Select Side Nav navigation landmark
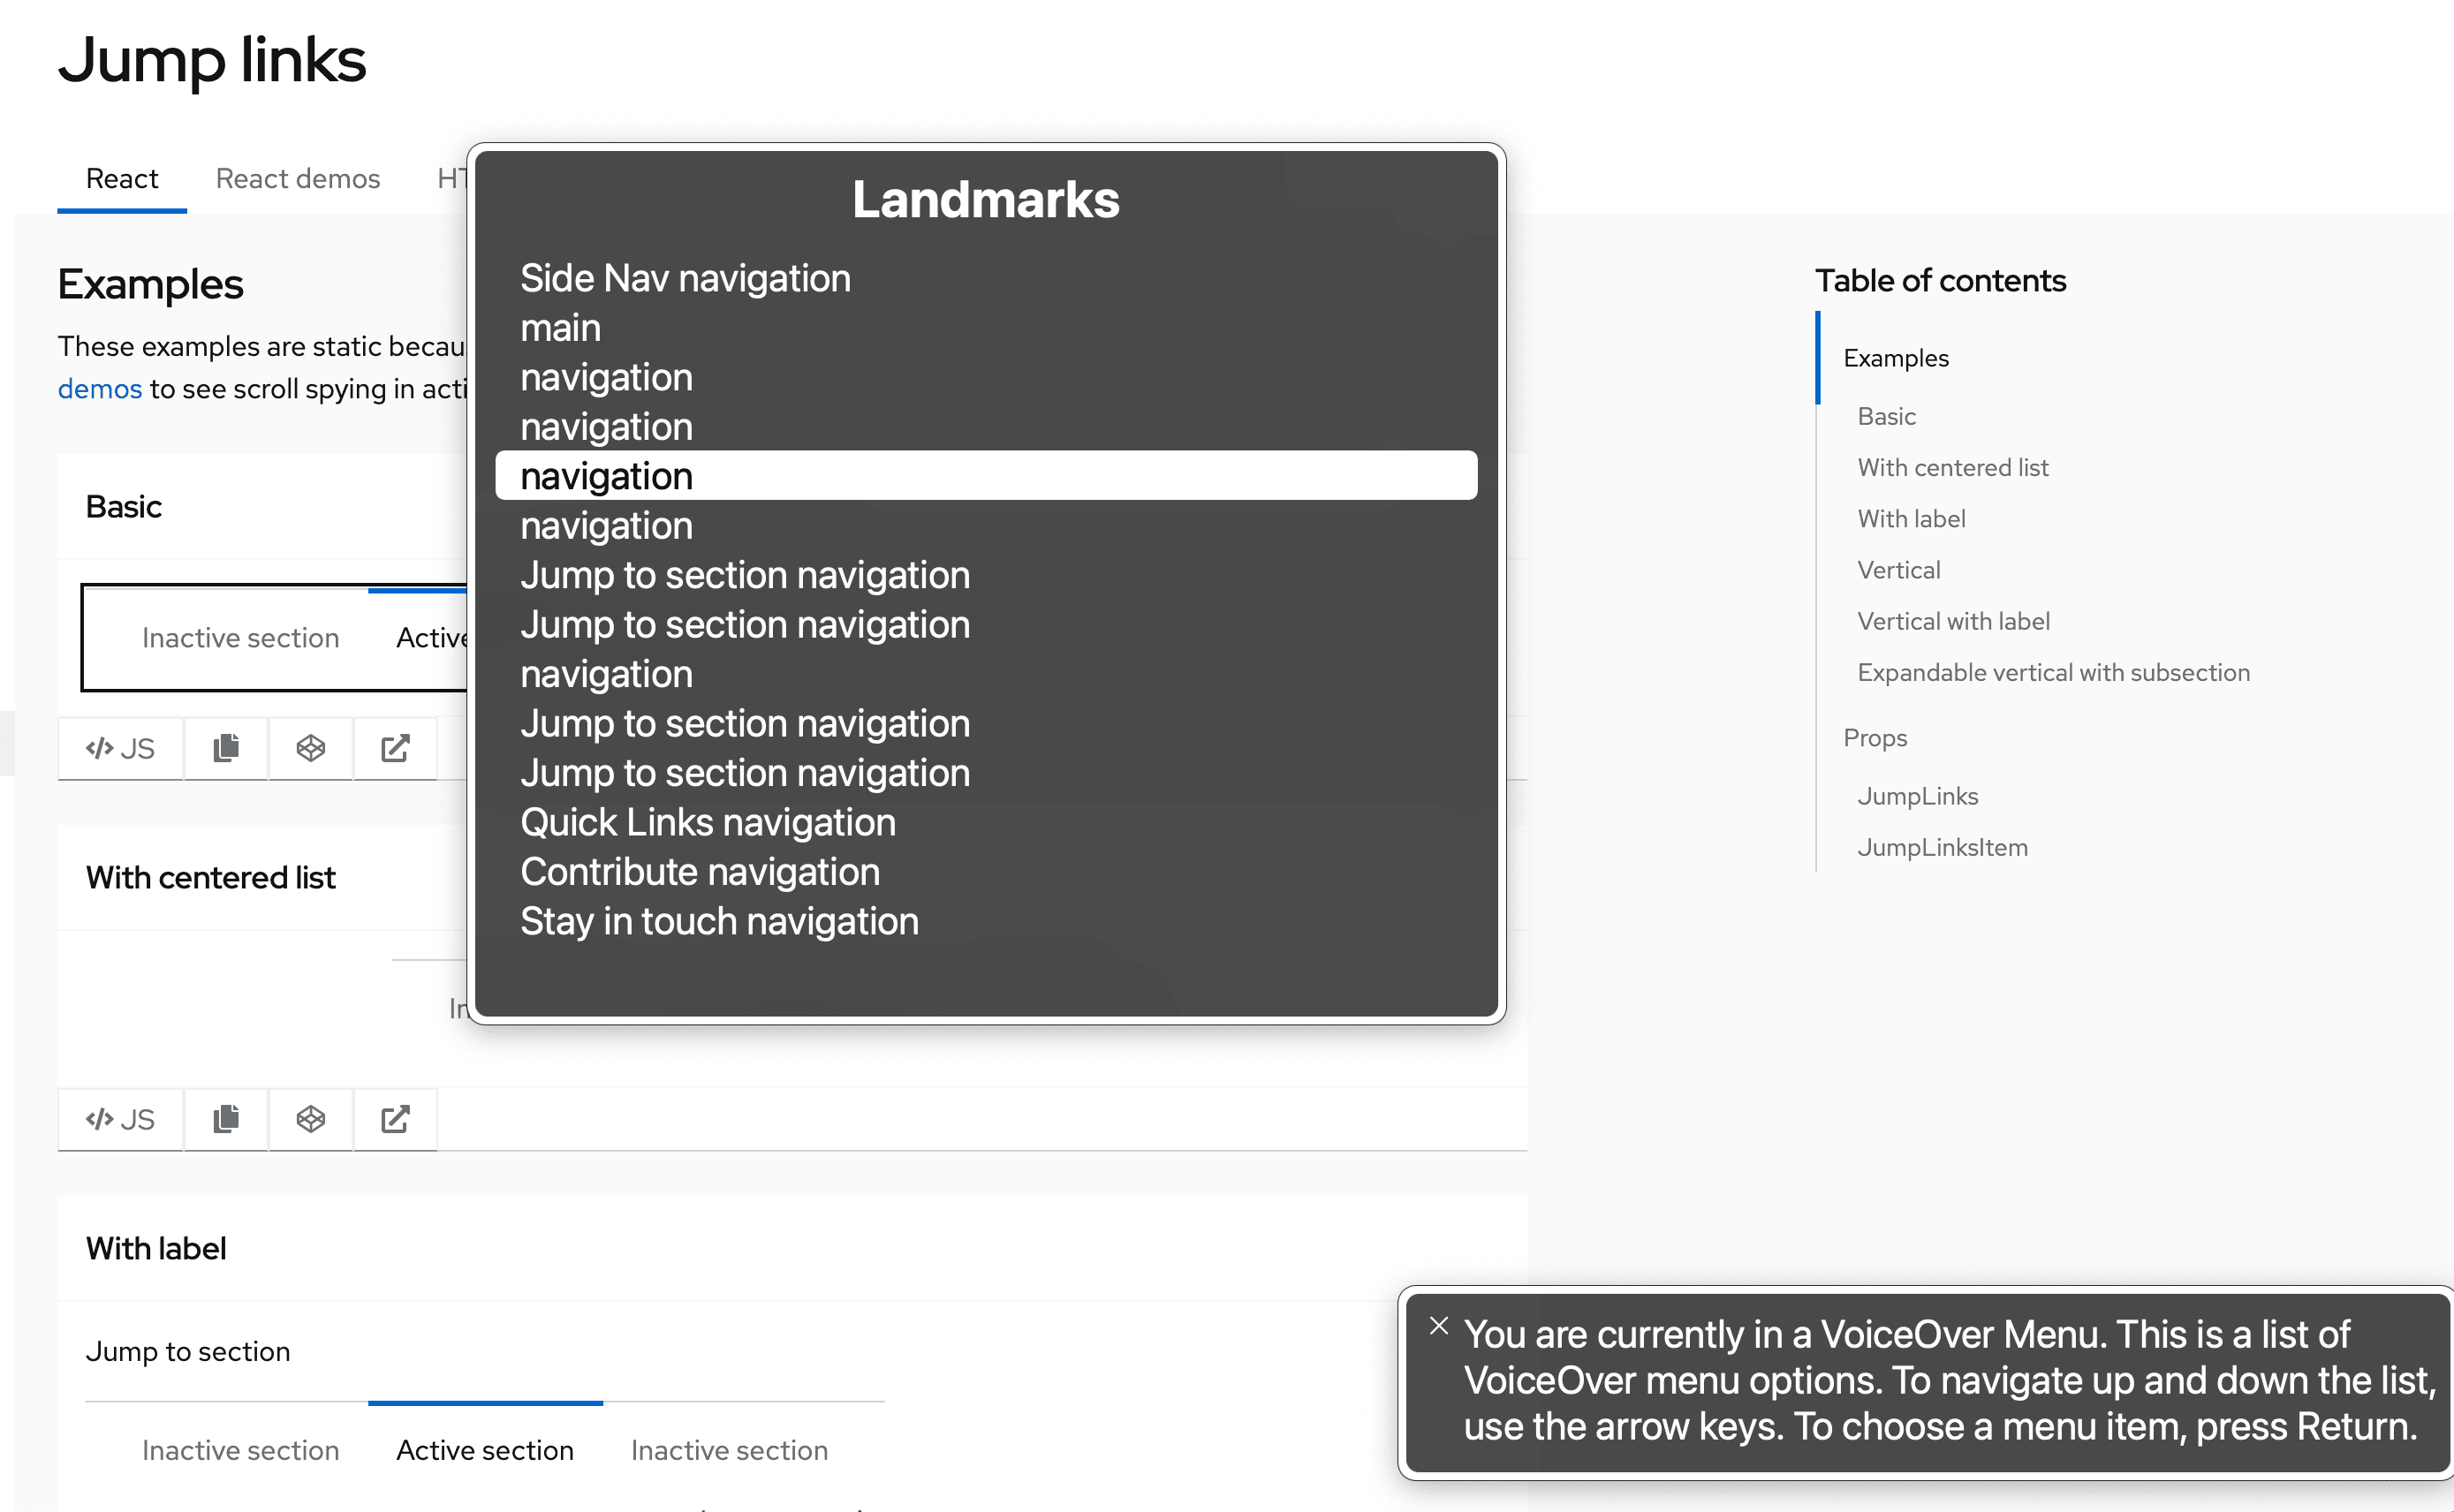The width and height of the screenshot is (2454, 1512). (x=685, y=276)
